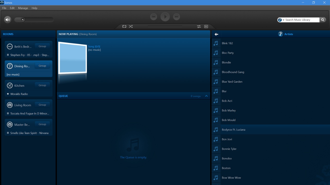Image resolution: width=330 pixels, height=185 pixels.
Task: Toggle shuffle mode
Action: point(131,26)
